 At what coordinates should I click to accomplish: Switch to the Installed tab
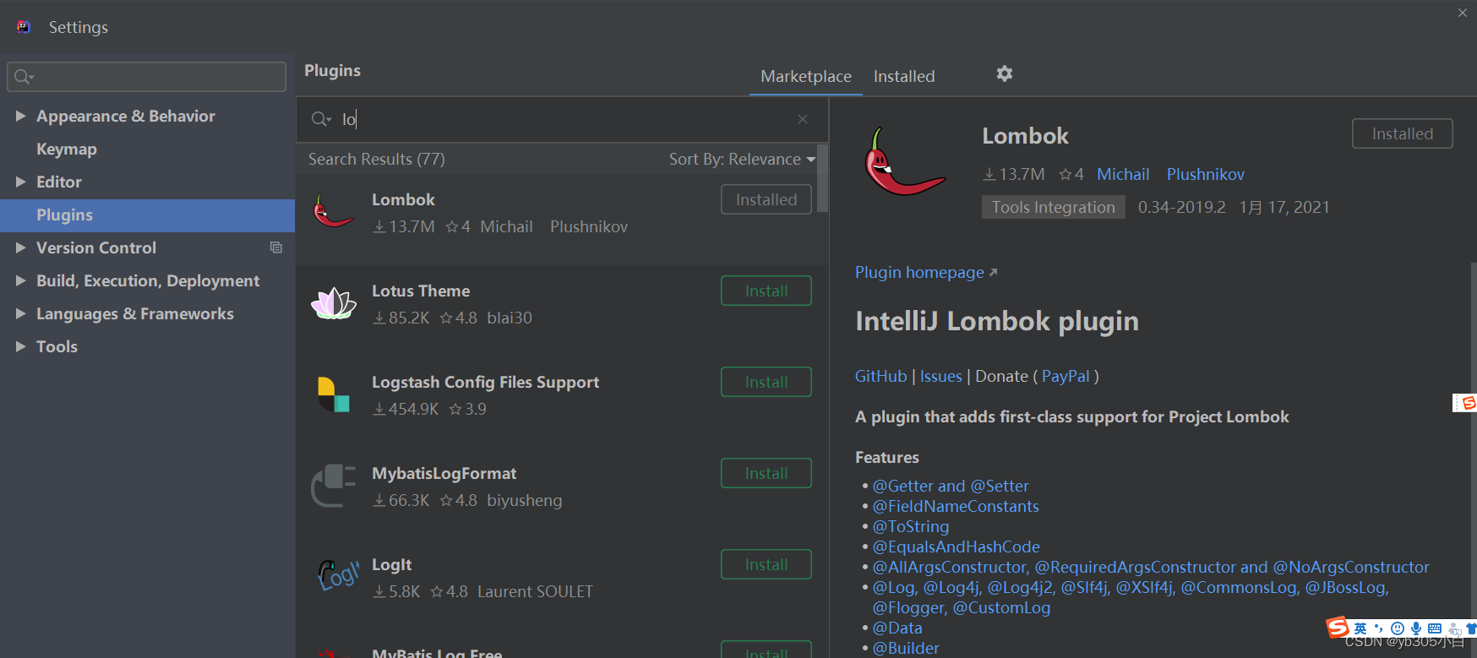point(904,76)
